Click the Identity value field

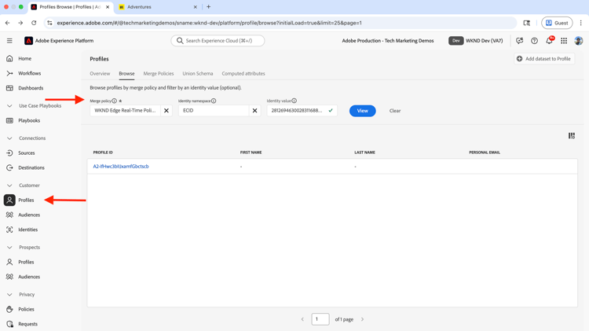pyautogui.click(x=302, y=111)
